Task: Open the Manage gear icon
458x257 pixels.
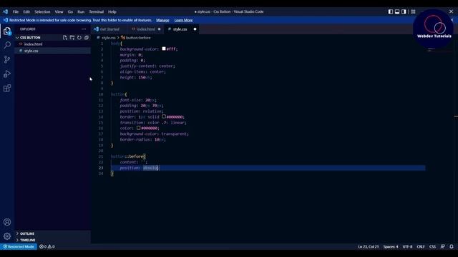Action: pos(7,236)
